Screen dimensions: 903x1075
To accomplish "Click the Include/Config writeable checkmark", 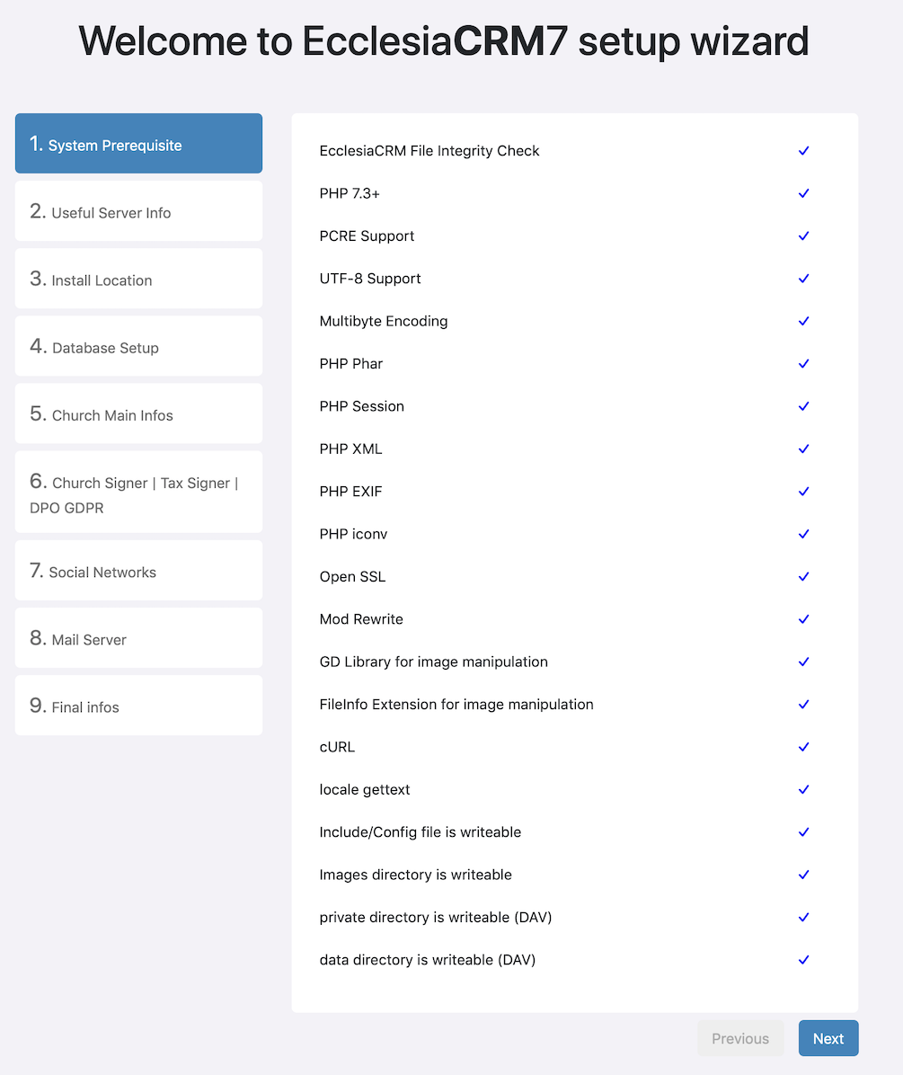I will pyautogui.click(x=803, y=831).
